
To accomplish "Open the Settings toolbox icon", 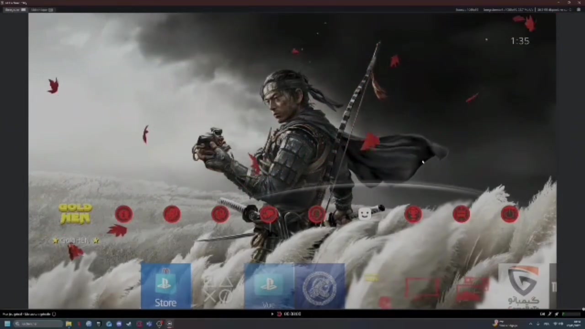I will coord(462,214).
